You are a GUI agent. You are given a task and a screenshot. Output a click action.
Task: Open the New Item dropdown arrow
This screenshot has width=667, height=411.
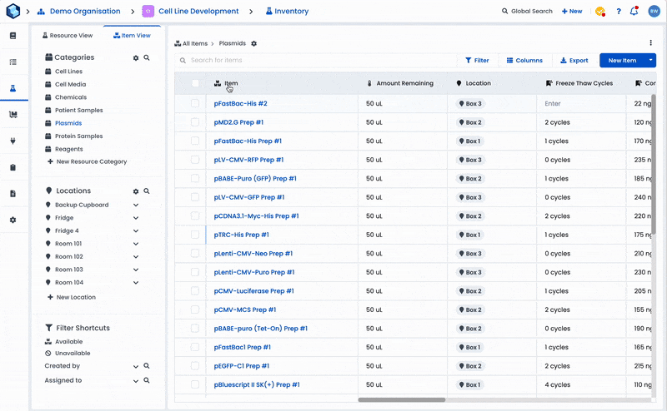(x=651, y=61)
